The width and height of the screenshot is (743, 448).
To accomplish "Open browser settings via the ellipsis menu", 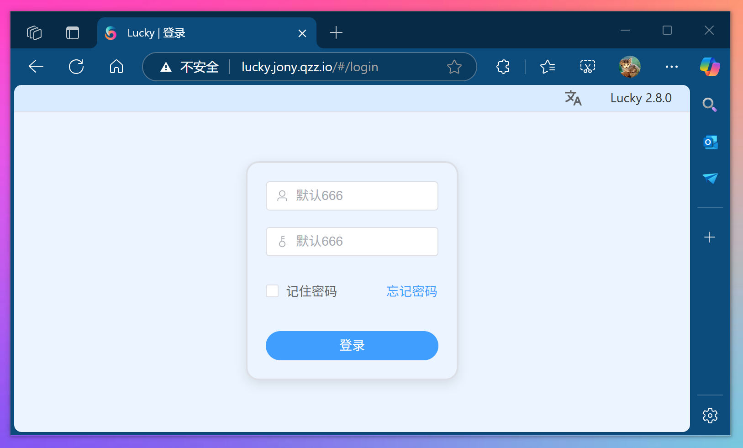I will pos(671,67).
